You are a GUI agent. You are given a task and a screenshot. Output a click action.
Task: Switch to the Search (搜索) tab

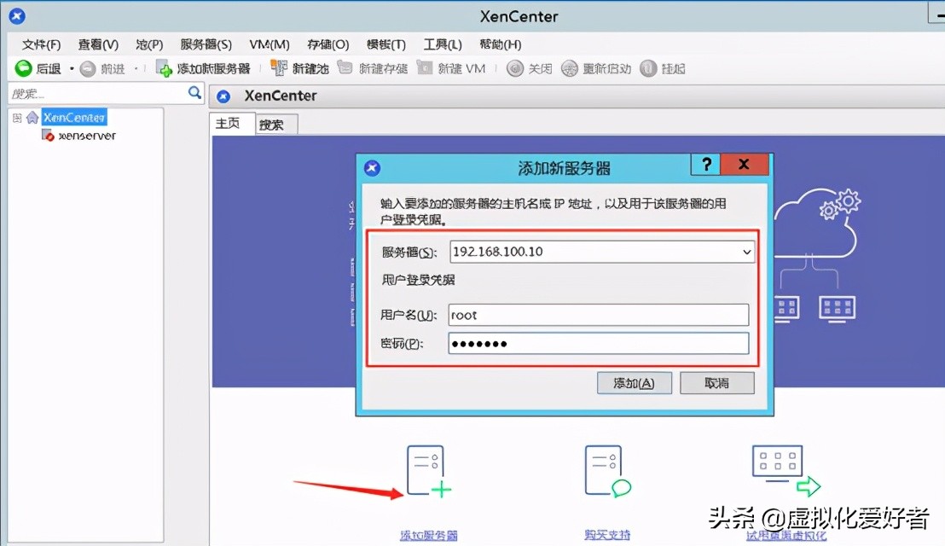tap(276, 125)
